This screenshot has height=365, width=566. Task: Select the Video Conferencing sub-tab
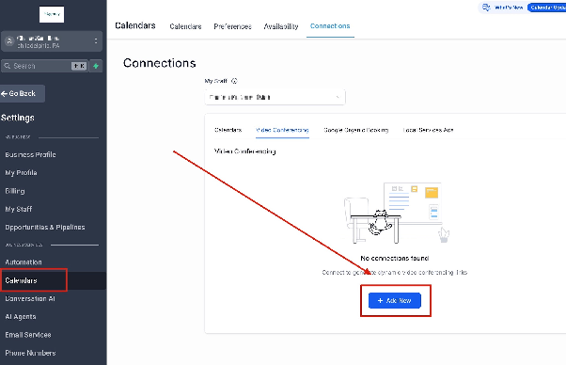point(282,130)
